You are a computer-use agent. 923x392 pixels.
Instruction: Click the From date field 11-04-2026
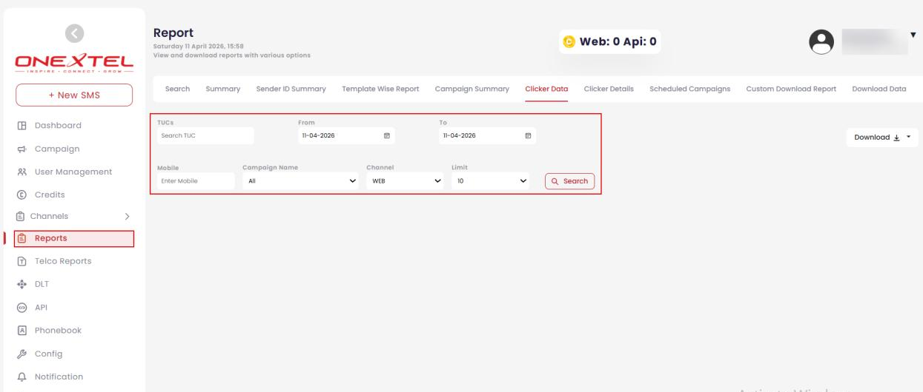[345, 136]
